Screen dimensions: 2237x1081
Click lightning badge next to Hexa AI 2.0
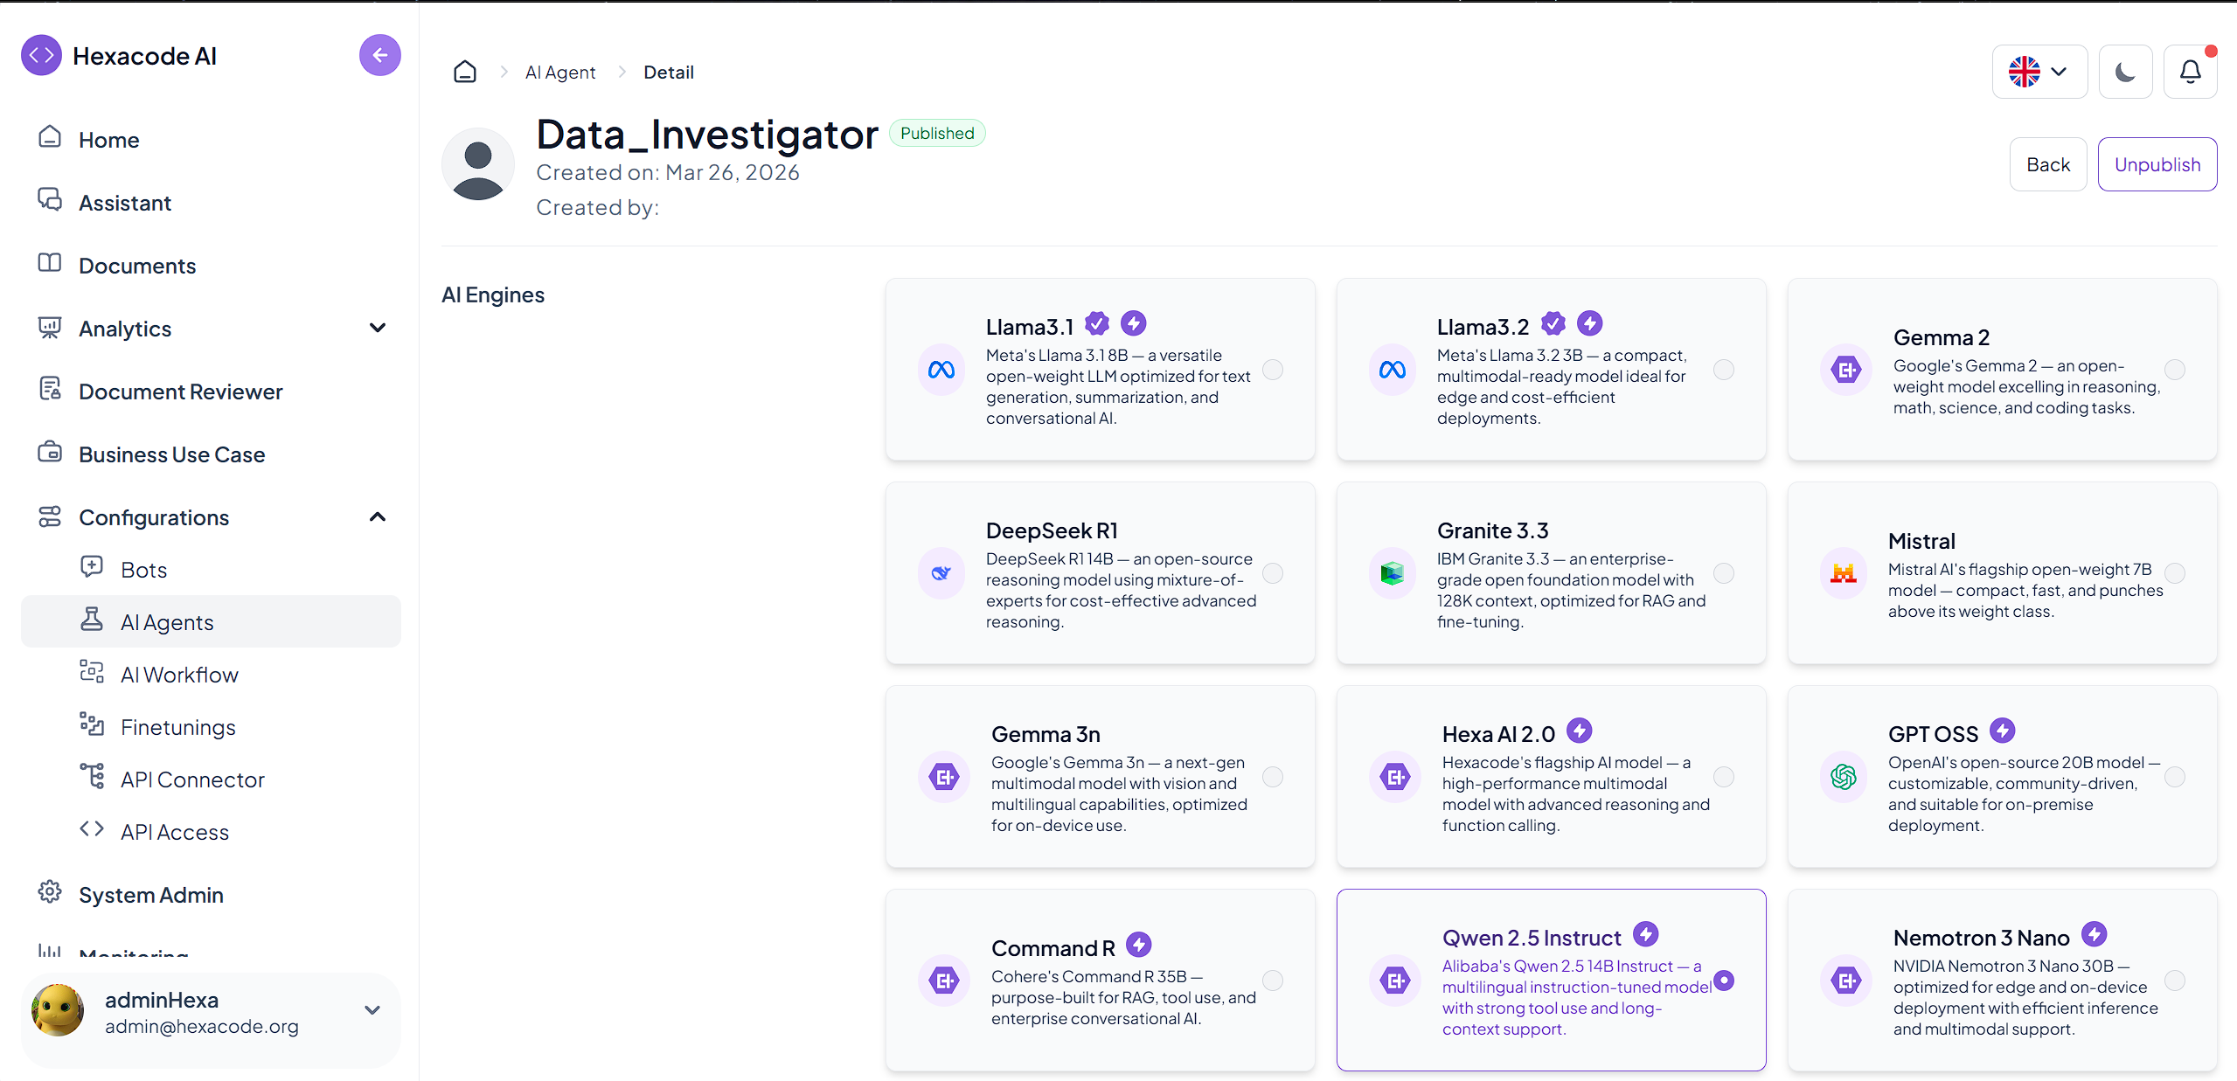[1580, 731]
